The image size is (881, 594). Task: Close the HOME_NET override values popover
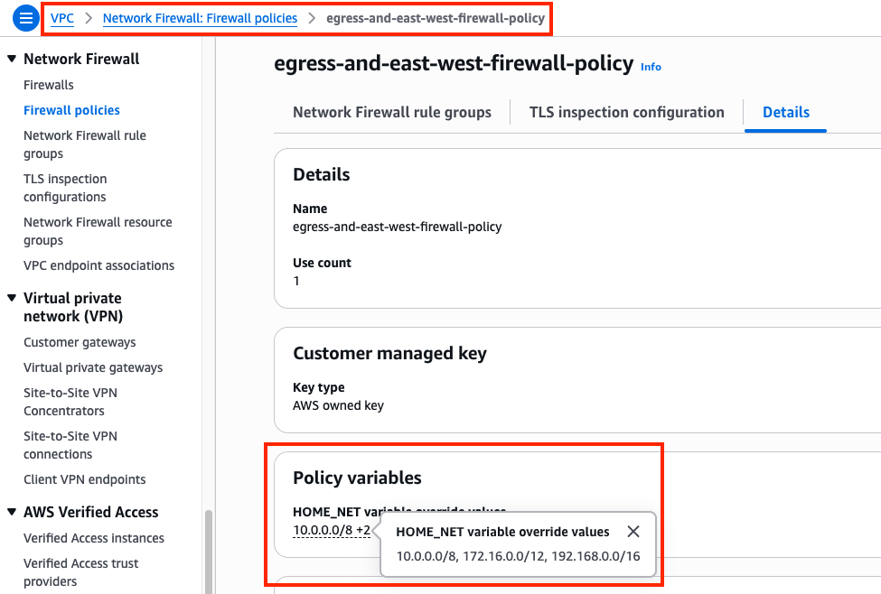click(633, 531)
